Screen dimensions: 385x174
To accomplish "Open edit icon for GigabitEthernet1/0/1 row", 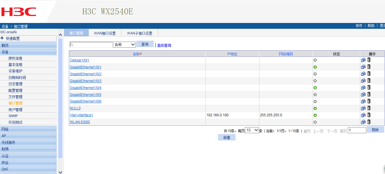I will tap(363, 67).
